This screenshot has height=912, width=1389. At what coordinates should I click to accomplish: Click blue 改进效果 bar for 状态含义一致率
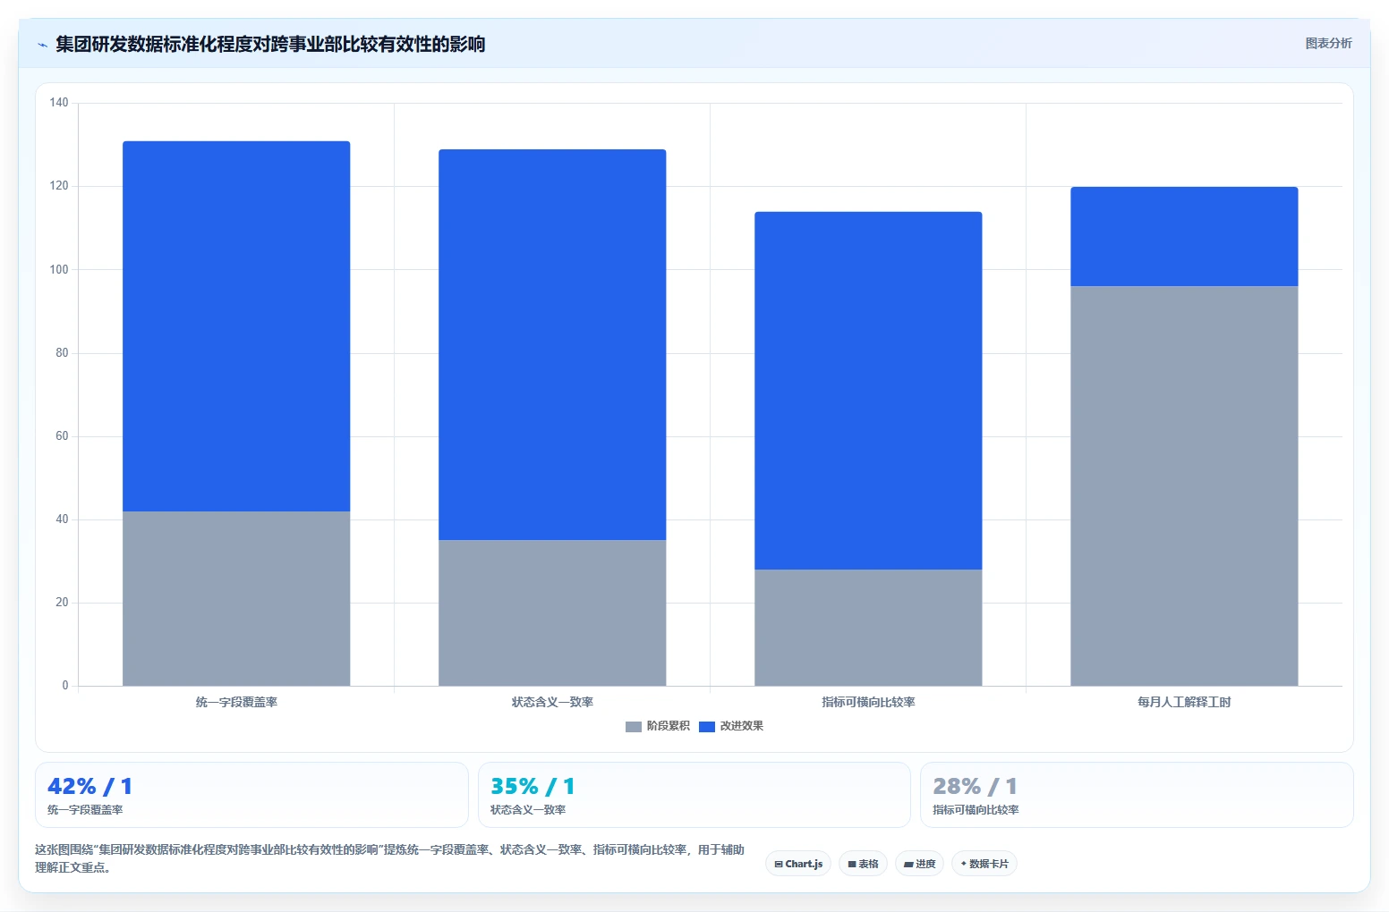(x=552, y=344)
